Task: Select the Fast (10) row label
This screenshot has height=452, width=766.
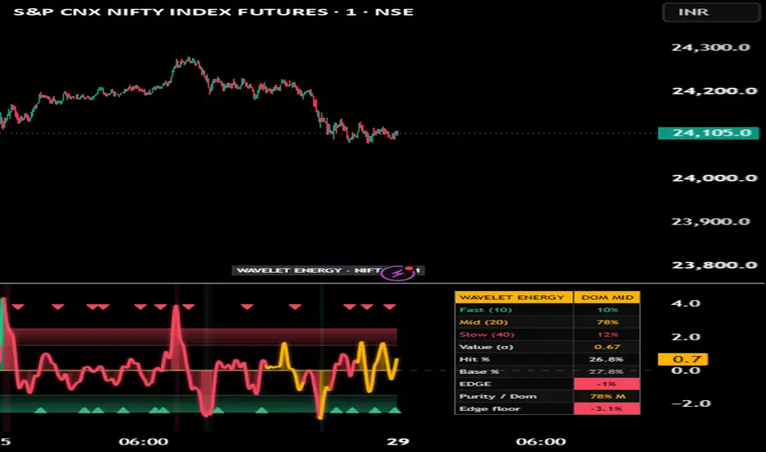Action: point(486,310)
